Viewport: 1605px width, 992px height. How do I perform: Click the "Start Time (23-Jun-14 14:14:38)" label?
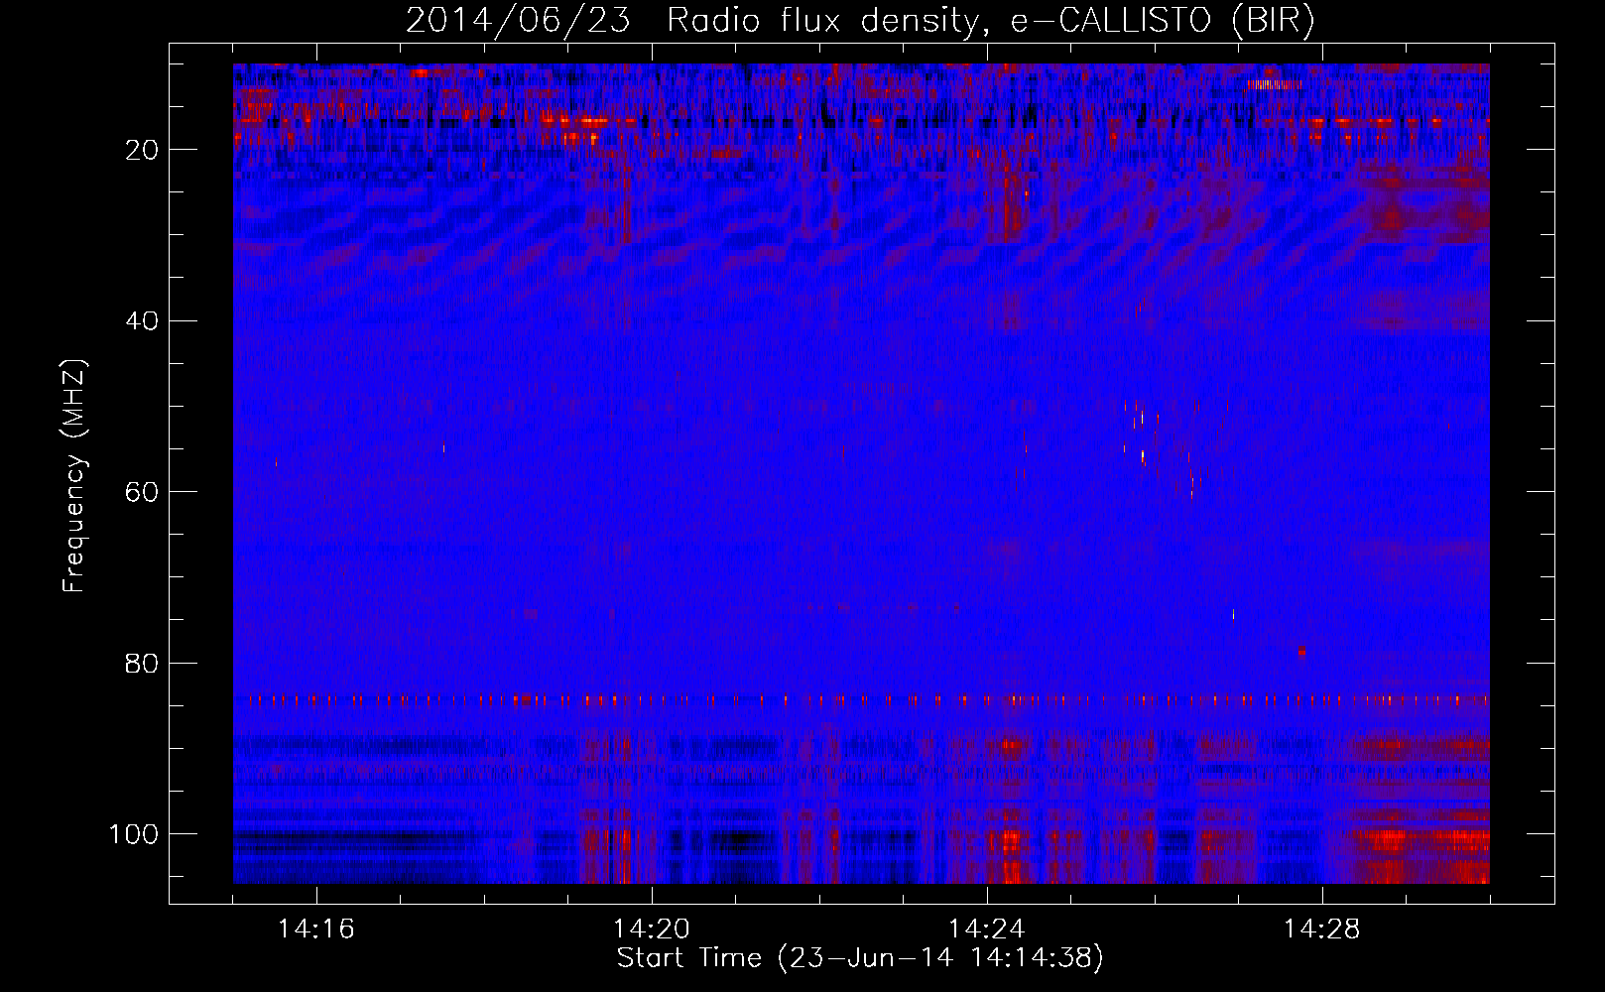[x=860, y=958]
